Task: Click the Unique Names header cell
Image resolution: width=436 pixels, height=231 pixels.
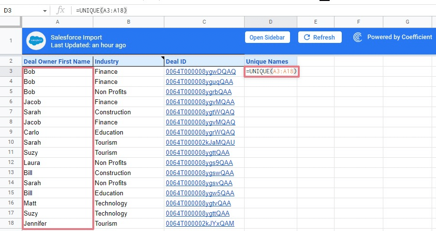Action: pos(270,61)
